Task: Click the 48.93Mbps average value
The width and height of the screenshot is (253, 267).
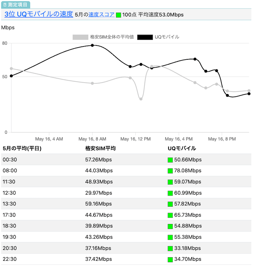Action: pyautogui.click(x=99, y=182)
